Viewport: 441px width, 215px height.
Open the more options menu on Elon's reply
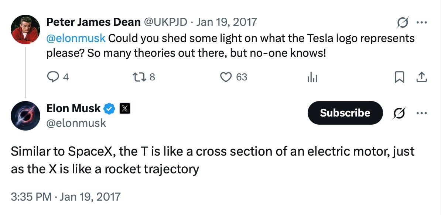tap(421, 113)
